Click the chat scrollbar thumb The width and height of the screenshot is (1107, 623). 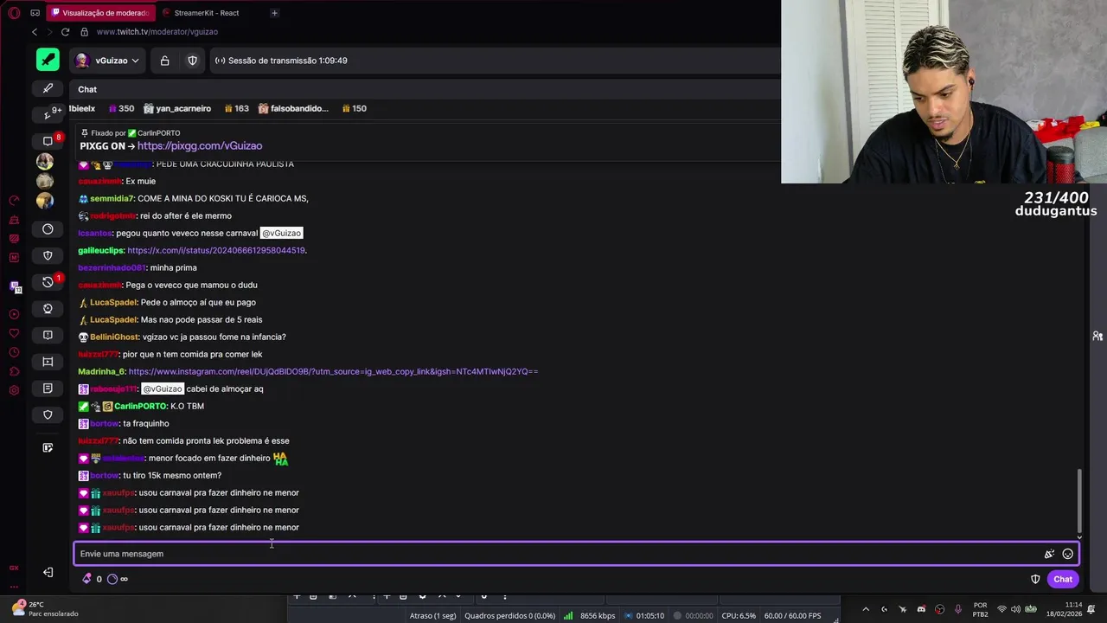click(1078, 500)
